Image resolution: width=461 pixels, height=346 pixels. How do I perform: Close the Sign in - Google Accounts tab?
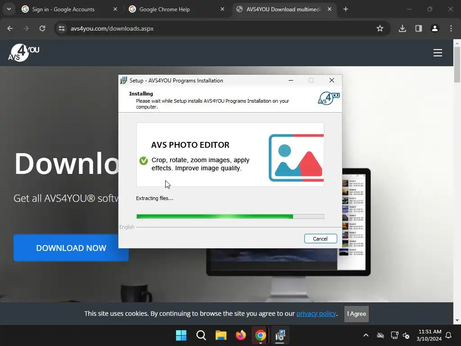click(115, 9)
